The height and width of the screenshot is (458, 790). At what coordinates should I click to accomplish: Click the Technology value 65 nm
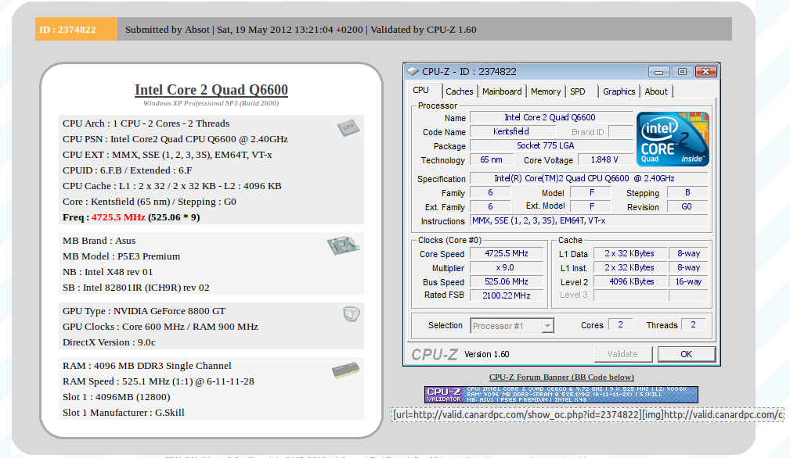[x=491, y=159]
